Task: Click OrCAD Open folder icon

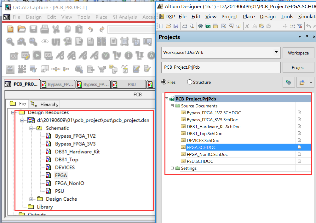Action: coord(21,29)
